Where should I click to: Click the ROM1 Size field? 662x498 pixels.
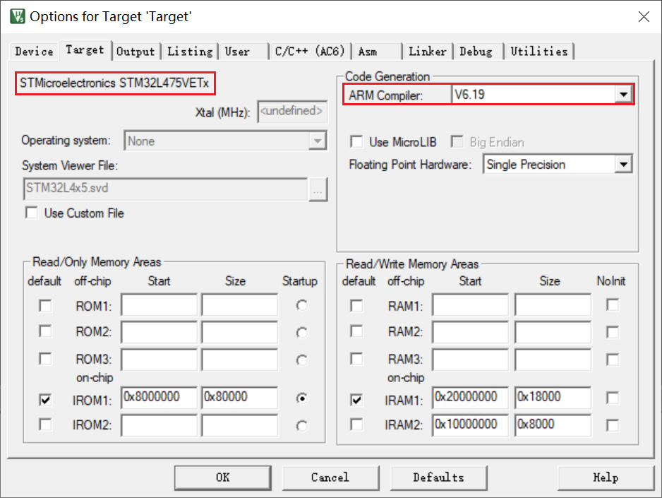[240, 305]
